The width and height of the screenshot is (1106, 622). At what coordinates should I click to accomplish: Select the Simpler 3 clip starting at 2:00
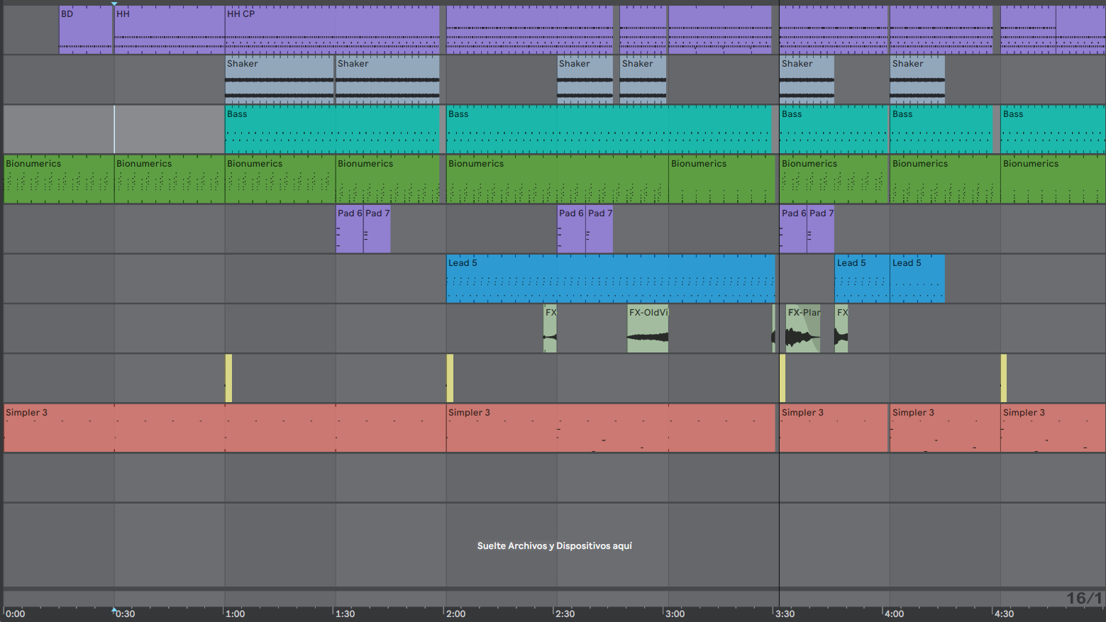click(x=611, y=428)
